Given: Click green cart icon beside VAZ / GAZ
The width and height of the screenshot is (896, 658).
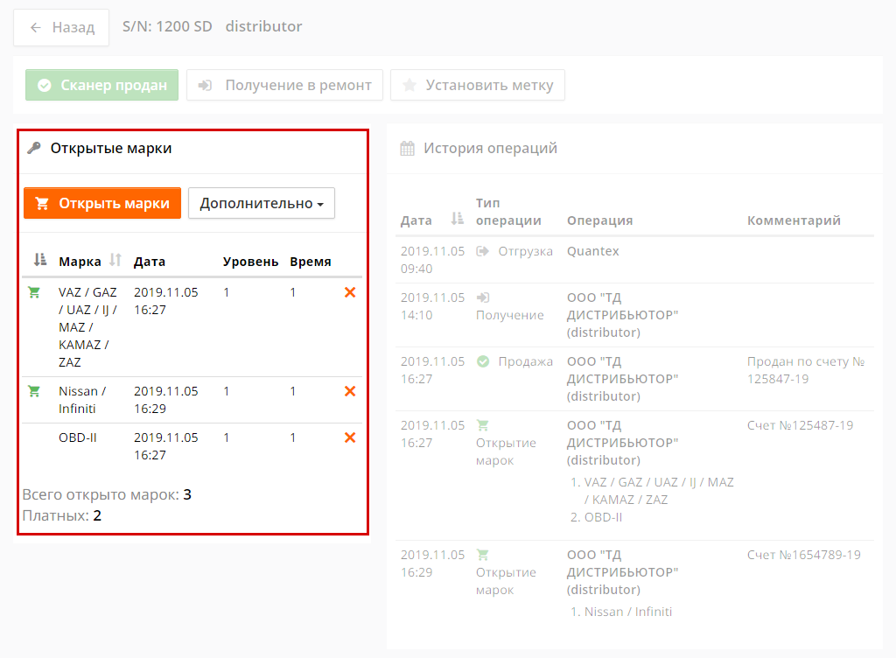Looking at the screenshot, I should 34,293.
